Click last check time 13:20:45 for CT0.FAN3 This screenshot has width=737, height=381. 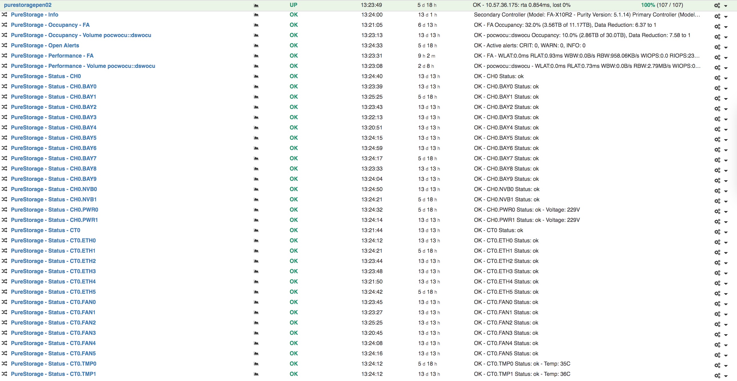click(372, 333)
